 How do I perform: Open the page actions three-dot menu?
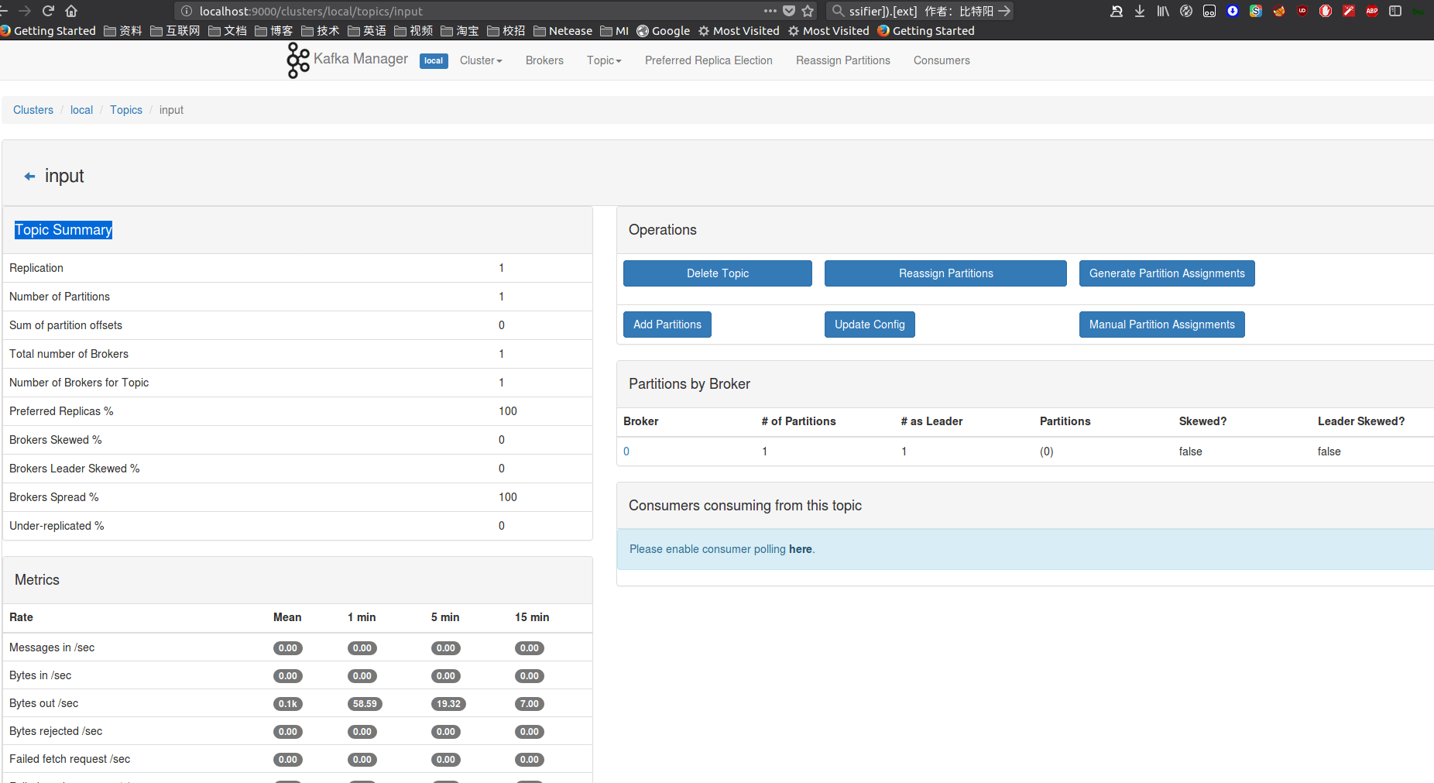[770, 11]
